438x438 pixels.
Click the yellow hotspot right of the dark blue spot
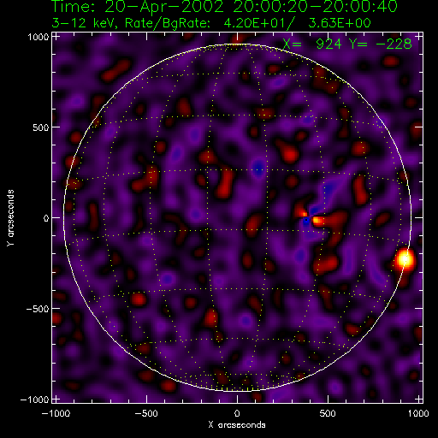[x=317, y=221]
